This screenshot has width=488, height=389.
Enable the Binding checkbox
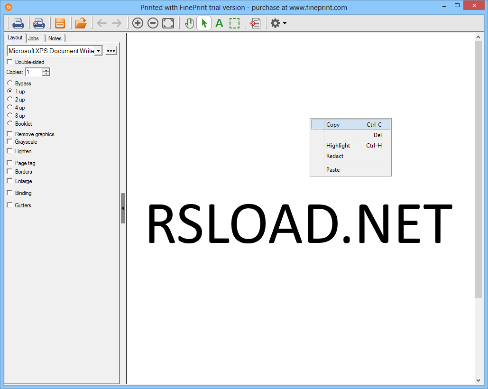[9, 193]
